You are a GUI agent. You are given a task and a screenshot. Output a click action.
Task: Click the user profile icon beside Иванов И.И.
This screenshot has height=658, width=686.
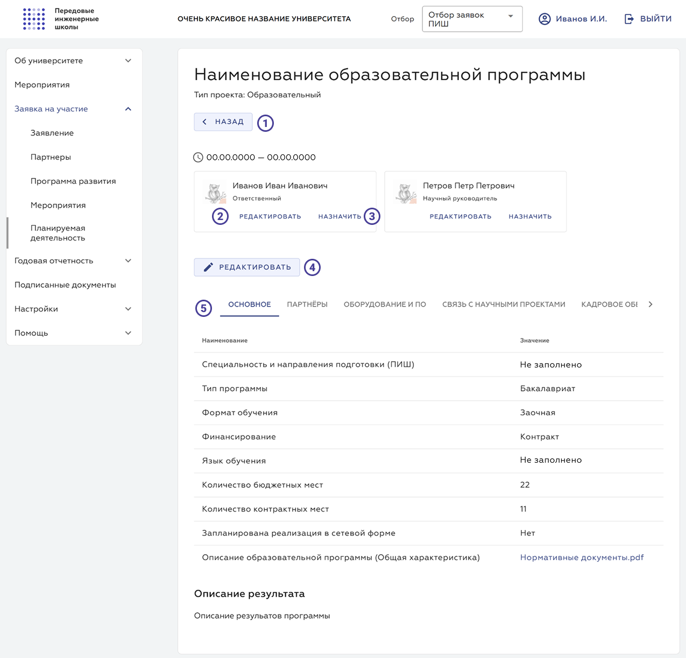544,19
